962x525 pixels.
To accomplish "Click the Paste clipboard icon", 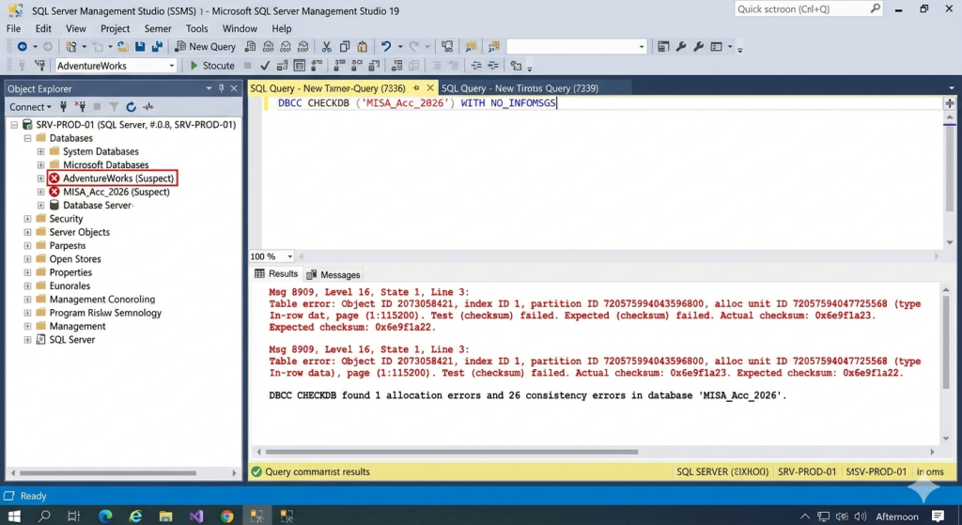I will click(x=362, y=47).
